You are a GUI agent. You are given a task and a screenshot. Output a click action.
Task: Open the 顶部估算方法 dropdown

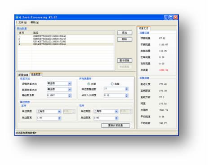coord(70,84)
